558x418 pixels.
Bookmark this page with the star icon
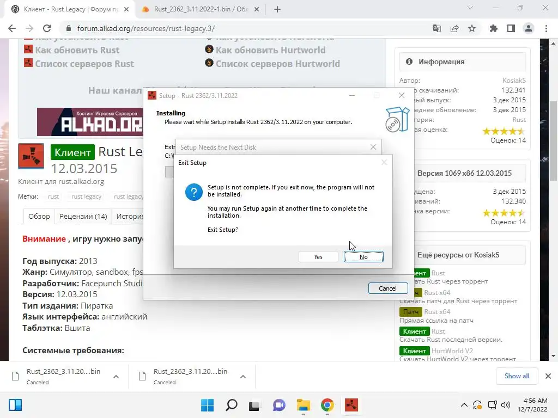pos(472,28)
